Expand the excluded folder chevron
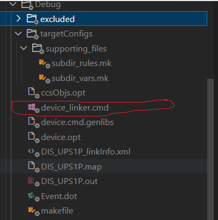The width and height of the screenshot is (218, 220). coord(18,18)
